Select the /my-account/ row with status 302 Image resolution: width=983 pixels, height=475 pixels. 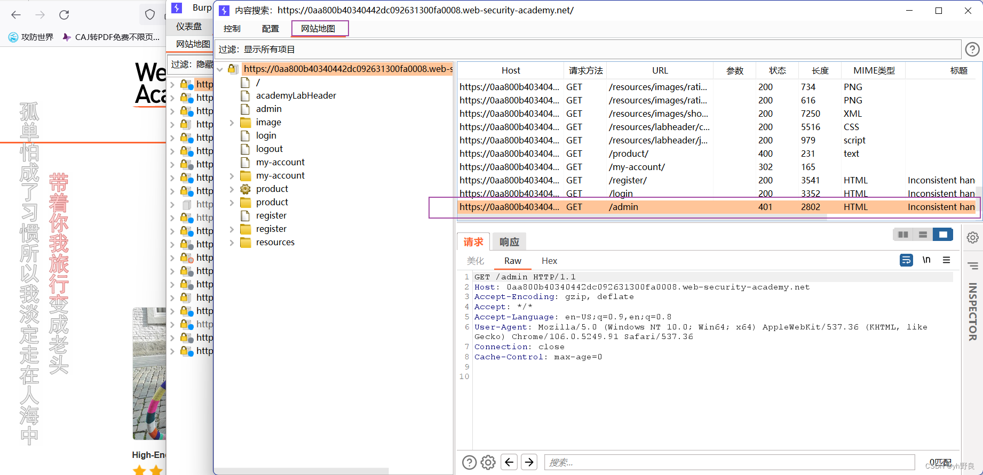[717, 167]
